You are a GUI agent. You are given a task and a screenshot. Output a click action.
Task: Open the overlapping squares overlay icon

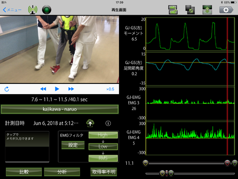click(x=190, y=10)
